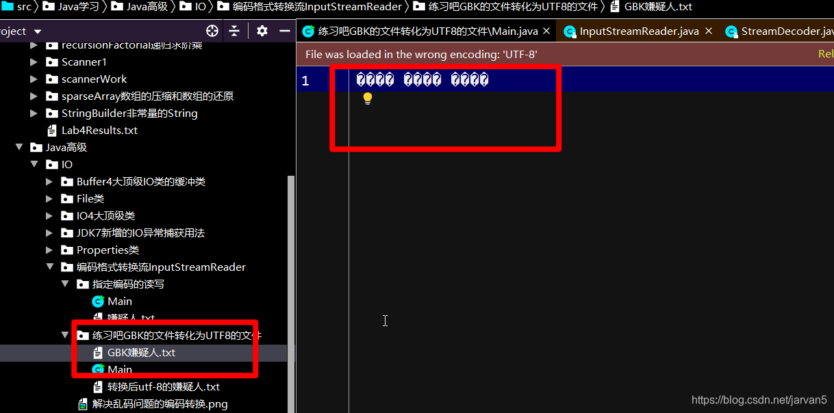
Task: Click the File类 folder icon
Action: point(66,199)
